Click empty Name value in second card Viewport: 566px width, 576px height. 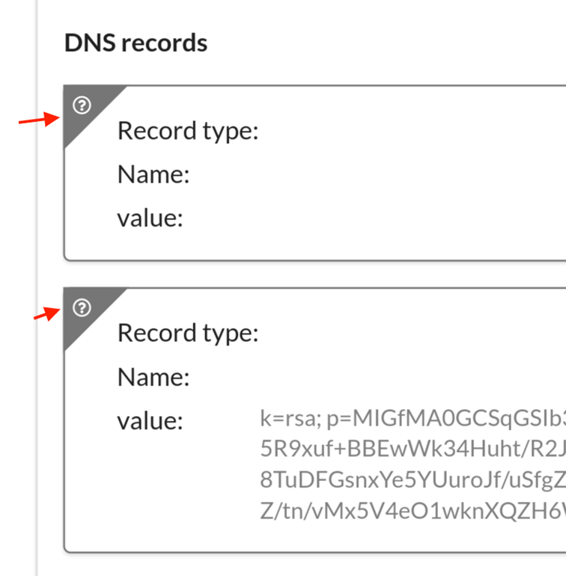[x=413, y=377]
